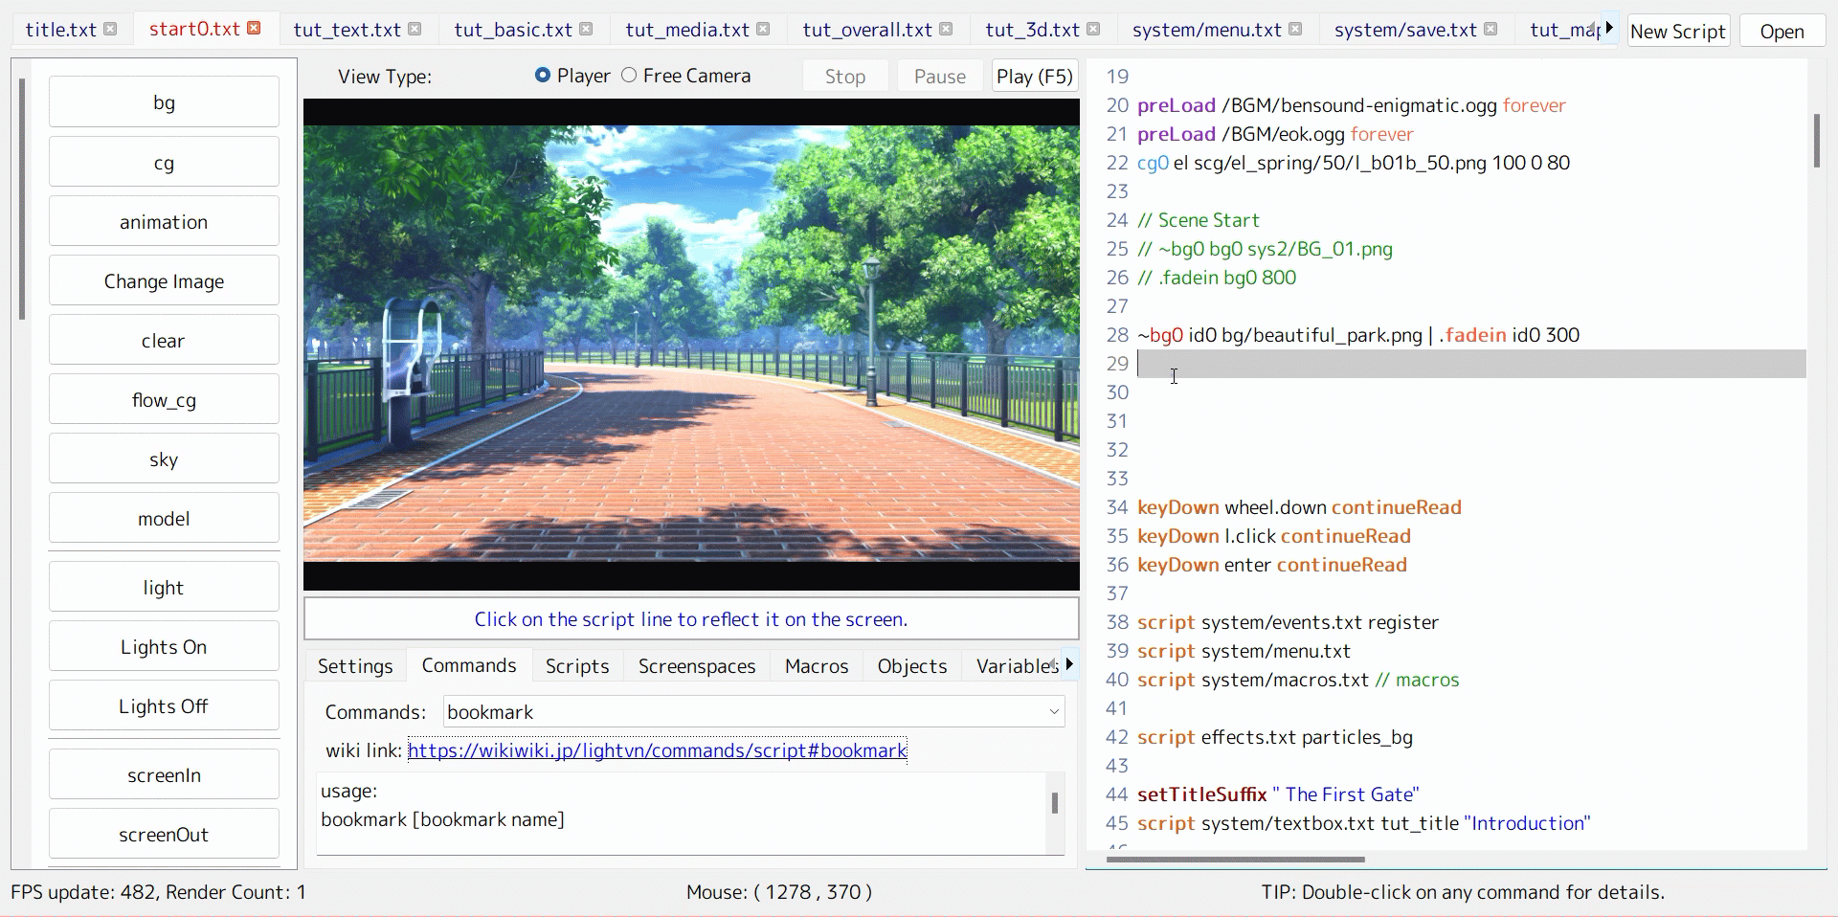Start playback with Play (F5)

point(1035,76)
